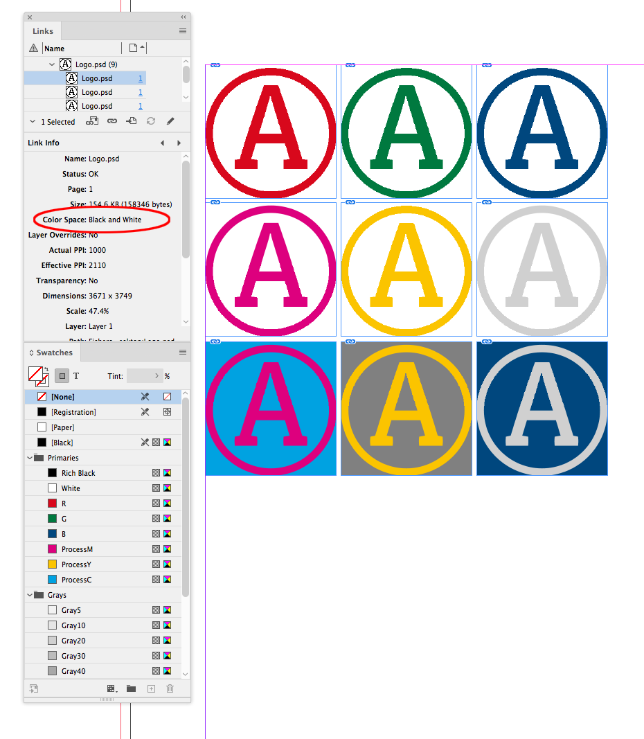Open the Links panel menu
Viewport: 644px width, 739px height.
pyautogui.click(x=182, y=30)
